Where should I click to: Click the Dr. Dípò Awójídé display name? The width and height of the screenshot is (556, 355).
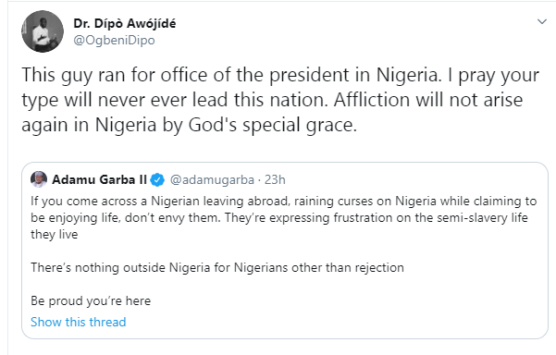click(x=125, y=23)
